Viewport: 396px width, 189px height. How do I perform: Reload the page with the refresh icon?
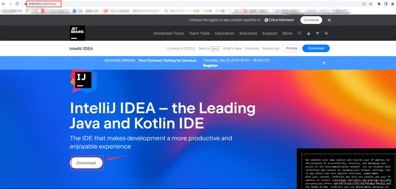click(17, 4)
